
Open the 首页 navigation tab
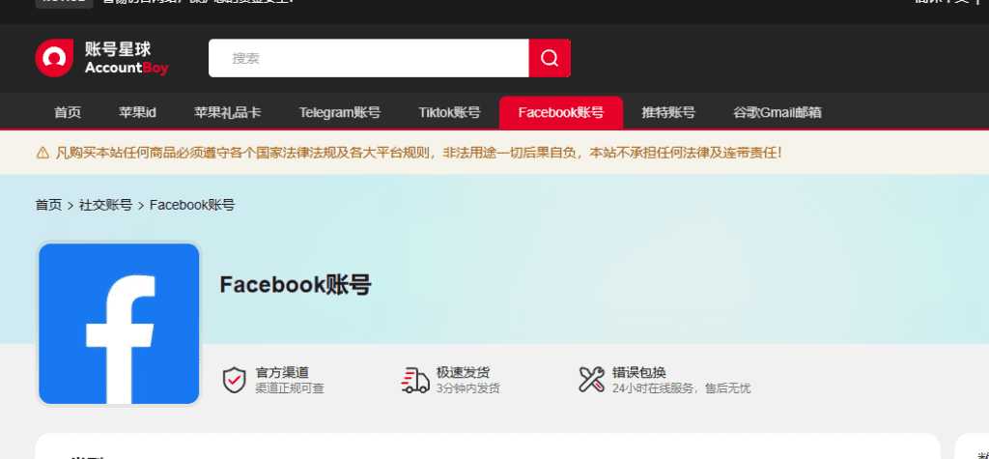pos(68,113)
